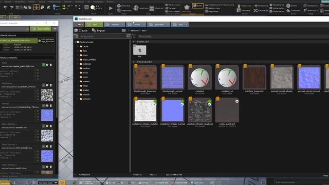Toggle square button in Heightmap texture slot
This screenshot has width=329, height=185.
tap(44, 85)
